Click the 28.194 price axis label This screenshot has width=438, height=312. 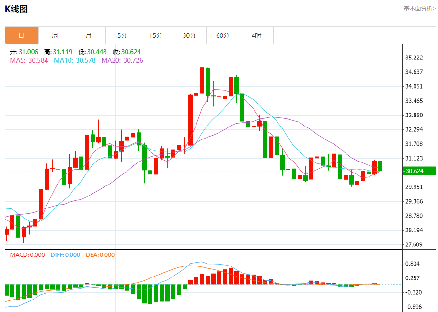[414, 230]
